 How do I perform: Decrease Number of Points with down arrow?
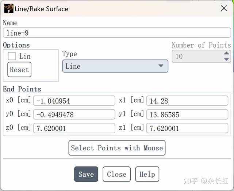227,59
